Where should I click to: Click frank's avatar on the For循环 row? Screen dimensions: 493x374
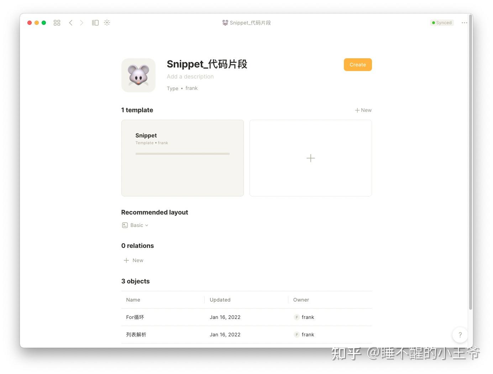click(297, 317)
